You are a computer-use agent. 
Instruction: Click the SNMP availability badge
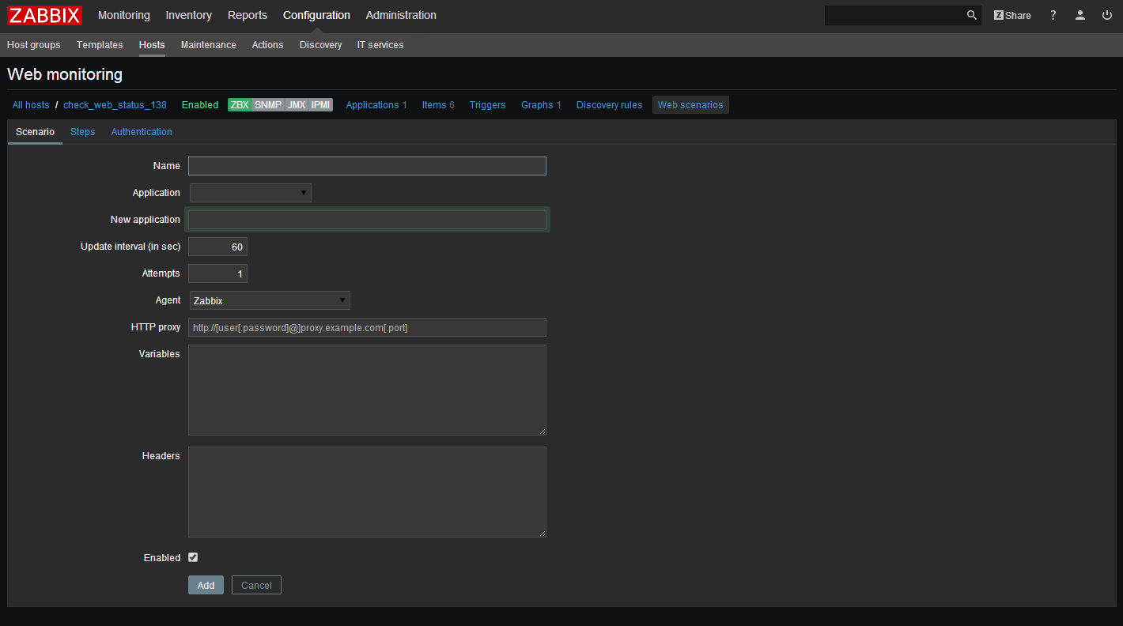(x=268, y=105)
